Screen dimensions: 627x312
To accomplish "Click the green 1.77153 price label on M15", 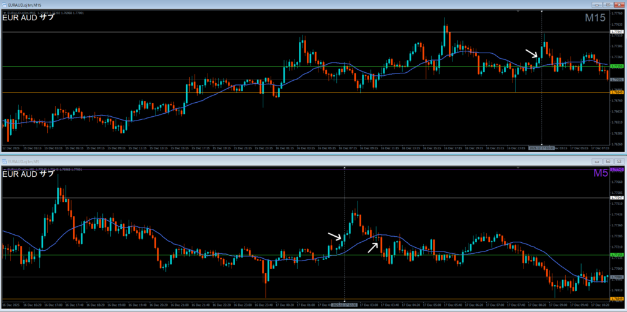I will click(617, 66).
